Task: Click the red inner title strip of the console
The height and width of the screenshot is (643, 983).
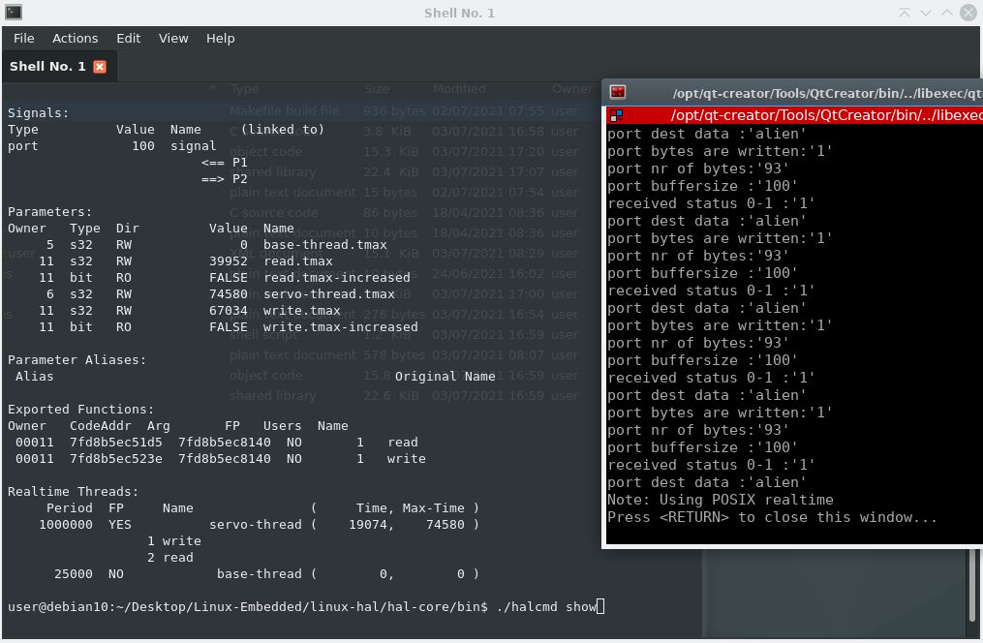Action: pos(823,115)
